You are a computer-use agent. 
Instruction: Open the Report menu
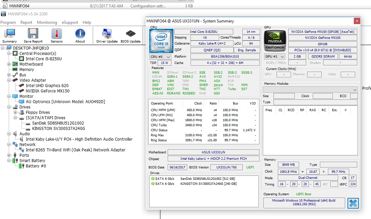tap(26, 22)
